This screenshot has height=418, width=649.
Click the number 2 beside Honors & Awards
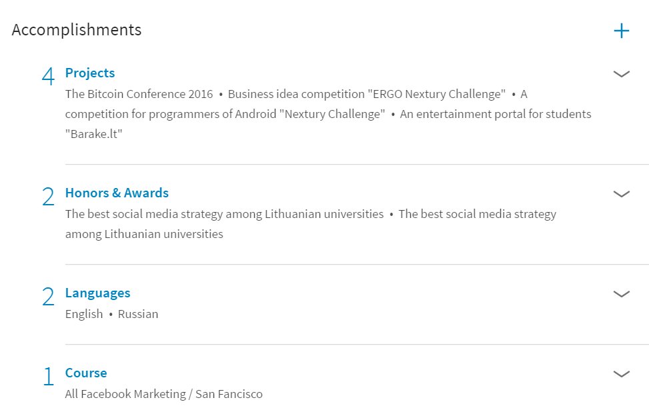coord(49,196)
